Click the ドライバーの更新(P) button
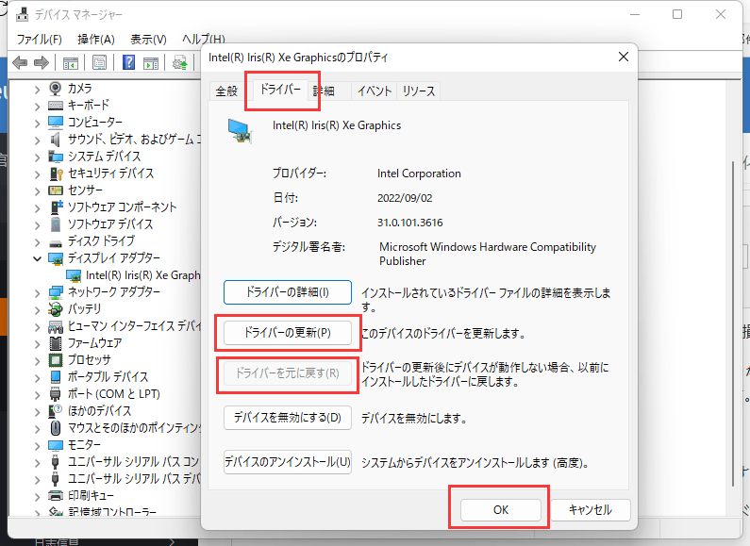750x546 pixels. click(287, 333)
